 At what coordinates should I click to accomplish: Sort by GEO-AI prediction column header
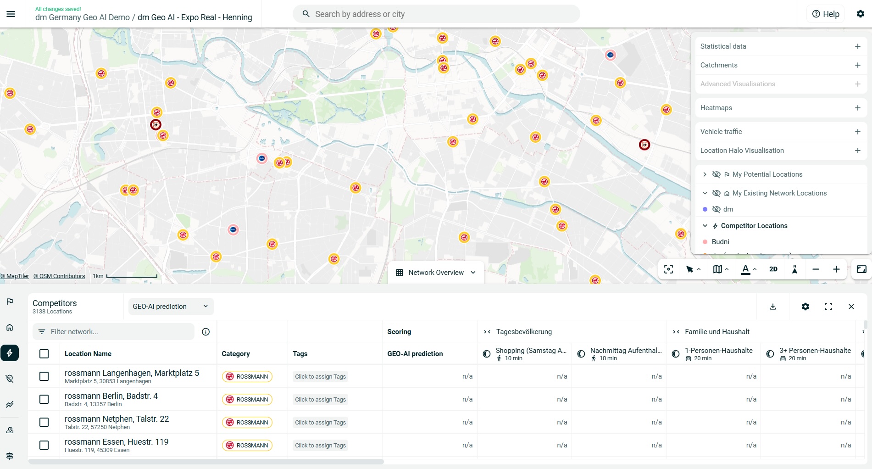point(415,354)
